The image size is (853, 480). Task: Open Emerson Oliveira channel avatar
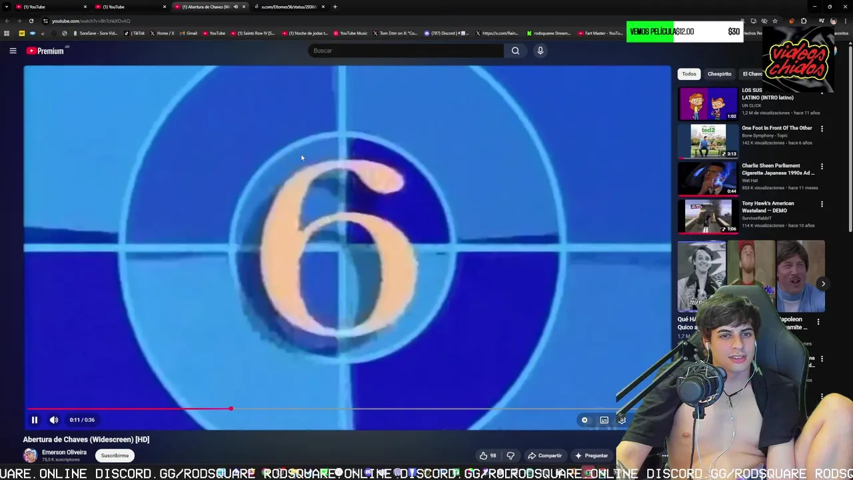[x=30, y=455]
